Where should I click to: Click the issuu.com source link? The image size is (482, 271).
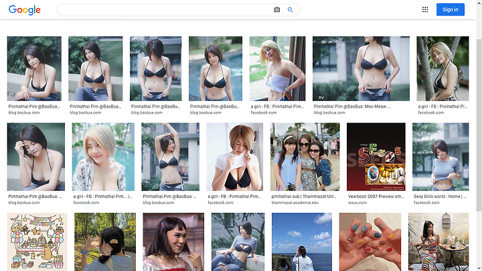(x=357, y=203)
